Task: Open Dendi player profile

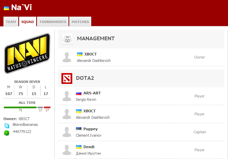Action: click(89, 147)
